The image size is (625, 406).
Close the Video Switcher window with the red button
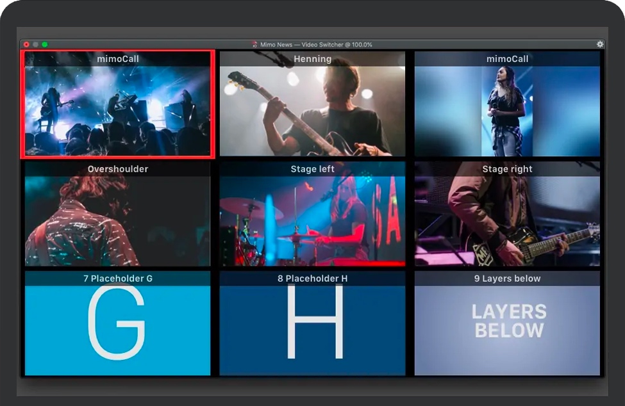coord(26,45)
